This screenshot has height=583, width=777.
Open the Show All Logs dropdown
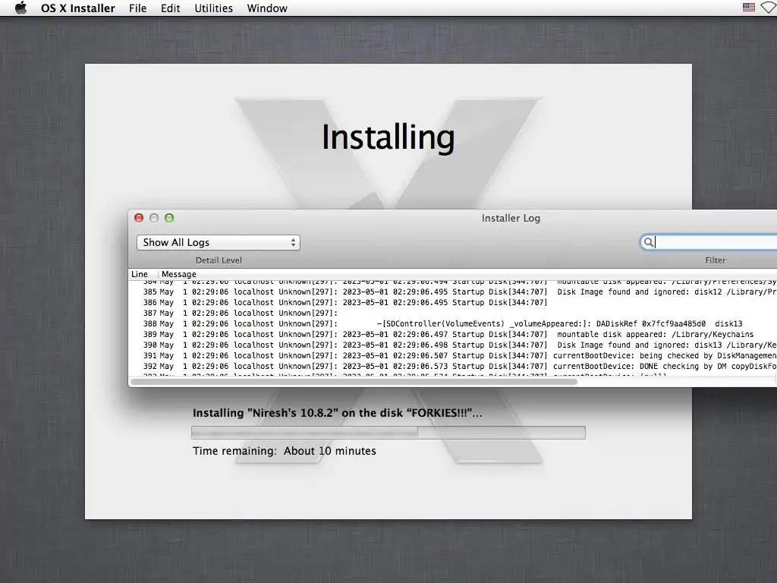pos(219,242)
